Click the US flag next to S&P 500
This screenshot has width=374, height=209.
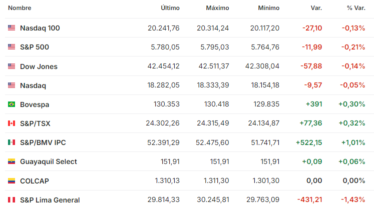tap(12, 47)
